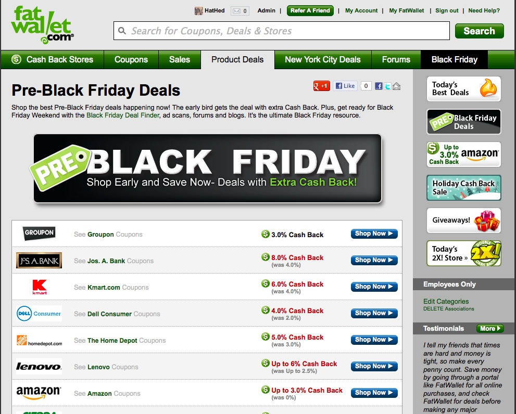516x414 pixels.
Task: Open the Edit Categories link
Action: (x=446, y=301)
